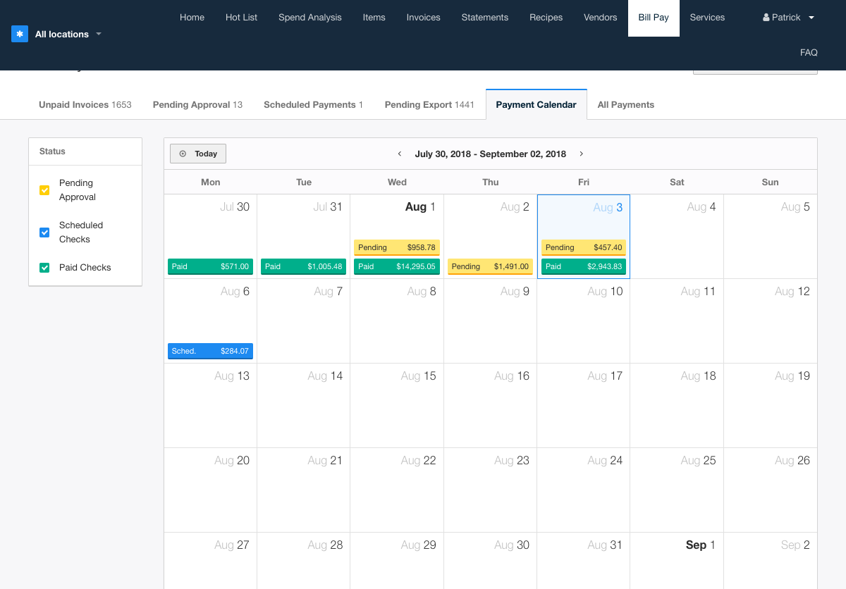Select the Aug 30 date label
Image resolution: width=846 pixels, height=589 pixels.
[x=512, y=545]
